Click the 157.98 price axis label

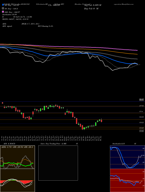tap(141, 106)
